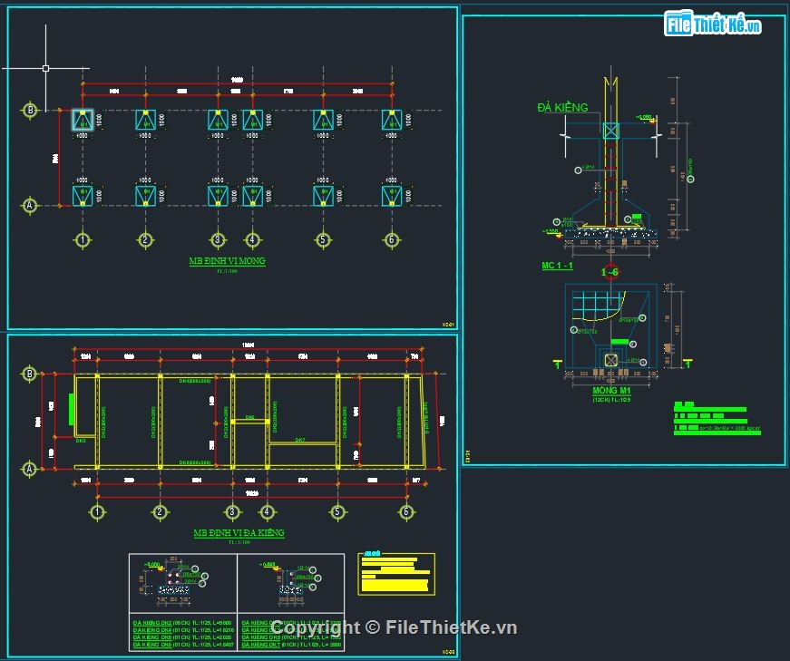The image size is (790, 661).
Task: Click axis bubble 5 of the MB ĐỊNH VỊ ĐÀ KIỀNG plan
Action: click(337, 512)
